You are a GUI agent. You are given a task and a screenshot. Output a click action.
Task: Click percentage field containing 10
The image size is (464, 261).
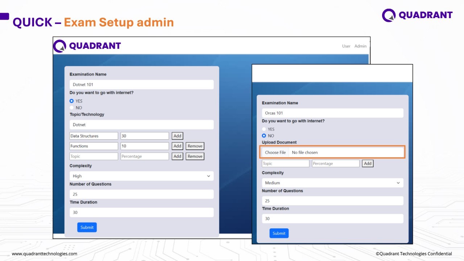tap(145, 146)
